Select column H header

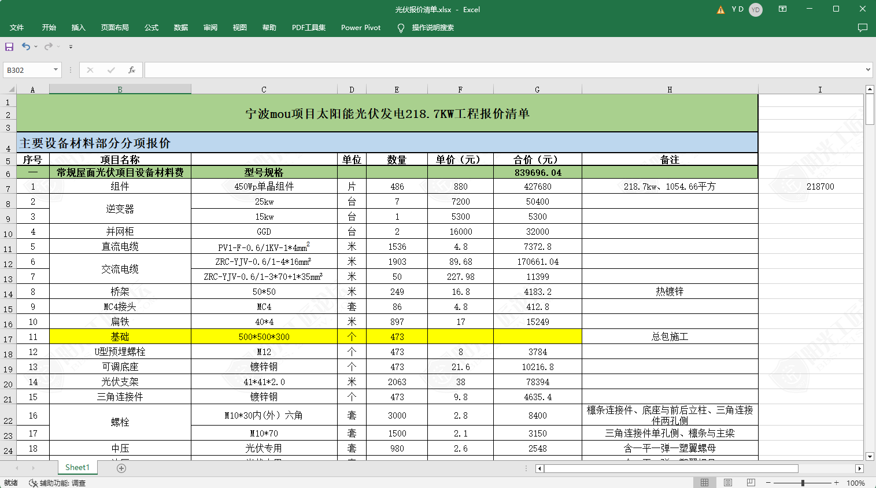670,89
